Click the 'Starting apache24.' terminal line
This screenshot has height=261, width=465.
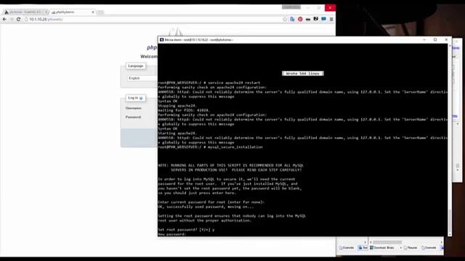coord(177,133)
